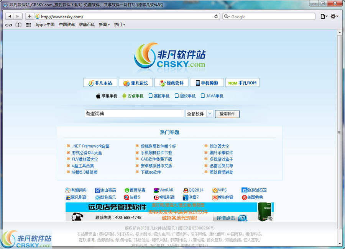Expand the 热门 bookmarks folder
Screen dimensions: 345x249
click(x=120, y=24)
